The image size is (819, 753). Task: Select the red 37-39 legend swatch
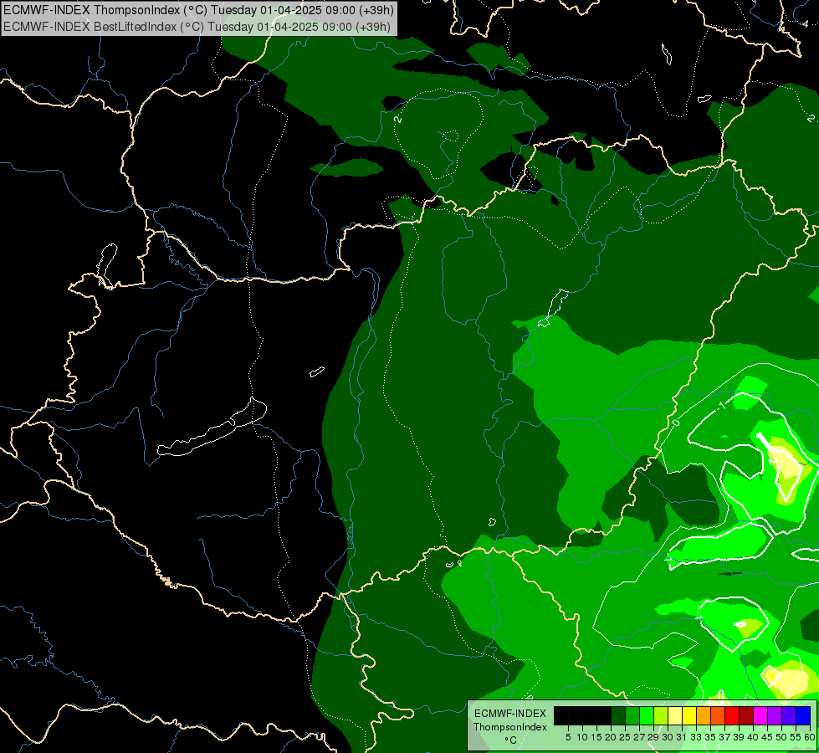click(x=732, y=716)
